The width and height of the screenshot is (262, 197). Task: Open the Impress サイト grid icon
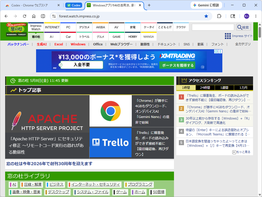coord(228,36)
